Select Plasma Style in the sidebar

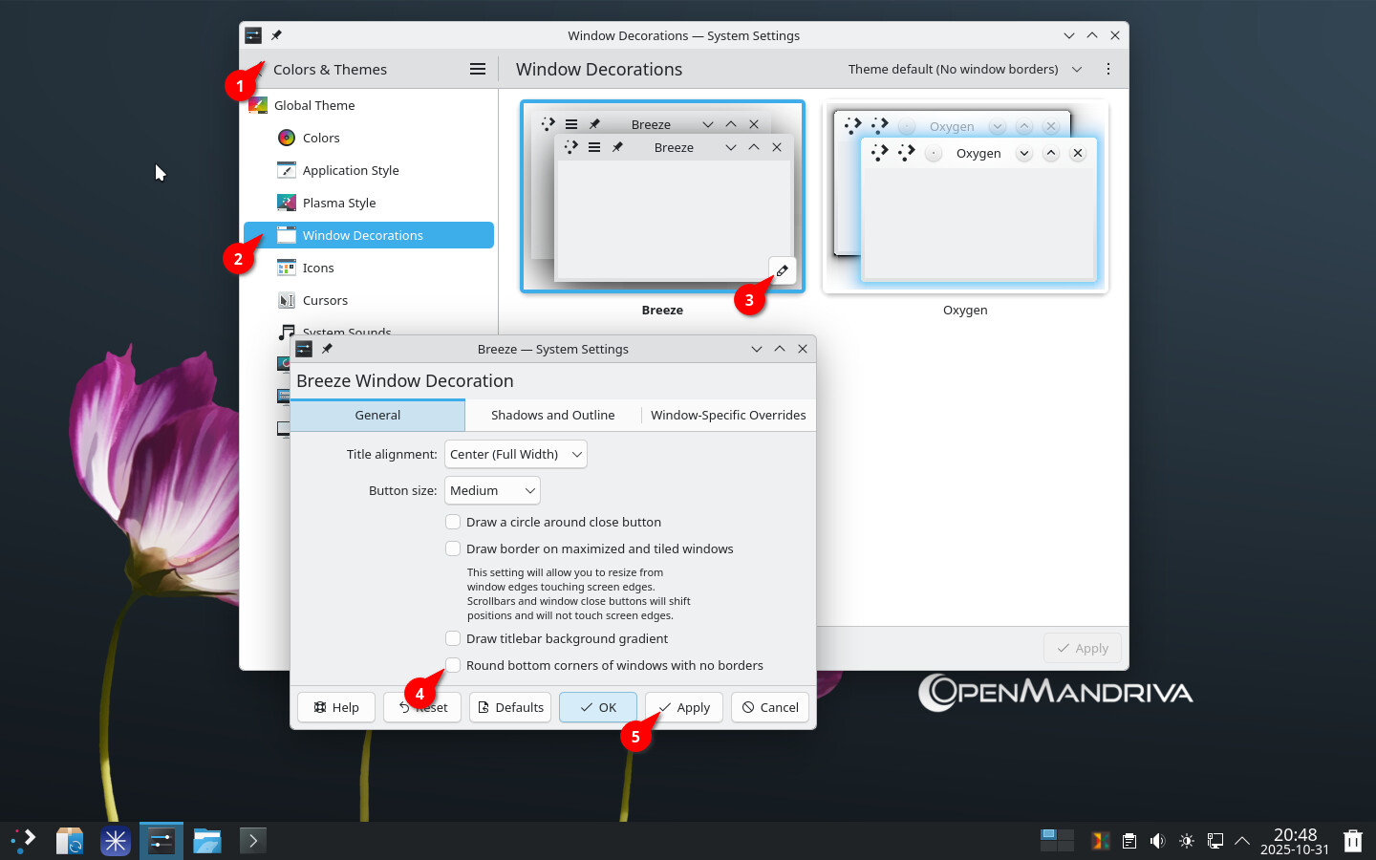click(x=339, y=203)
